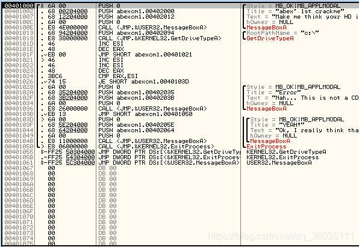Select hex bytes E8 4E000000

click(x=68, y=28)
